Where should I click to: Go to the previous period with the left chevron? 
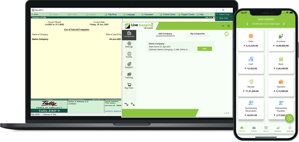click(247, 24)
